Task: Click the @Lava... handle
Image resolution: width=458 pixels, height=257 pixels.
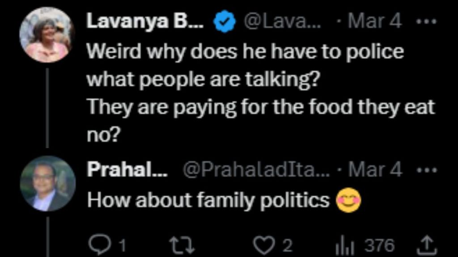Action: (x=281, y=21)
